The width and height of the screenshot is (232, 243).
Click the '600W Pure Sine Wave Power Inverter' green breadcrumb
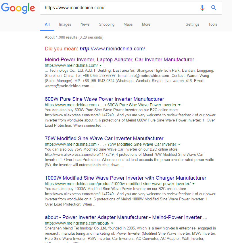point(142,105)
